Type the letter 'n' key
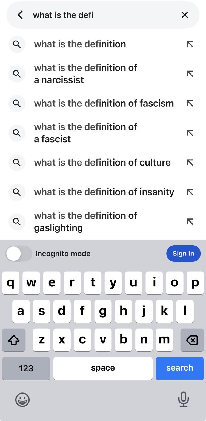Viewport: 206px width, 421px height. click(144, 340)
